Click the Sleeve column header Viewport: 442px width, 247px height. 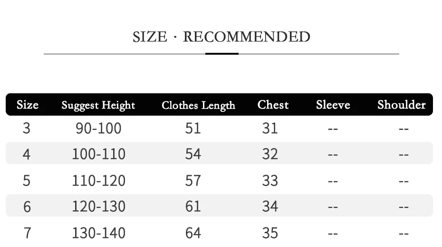333,105
